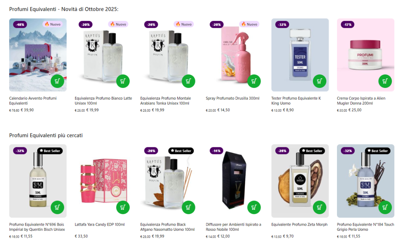This screenshot has width=405, height=251.
Task: View the black Rosso Nobile diffuser image
Action: (x=234, y=181)
